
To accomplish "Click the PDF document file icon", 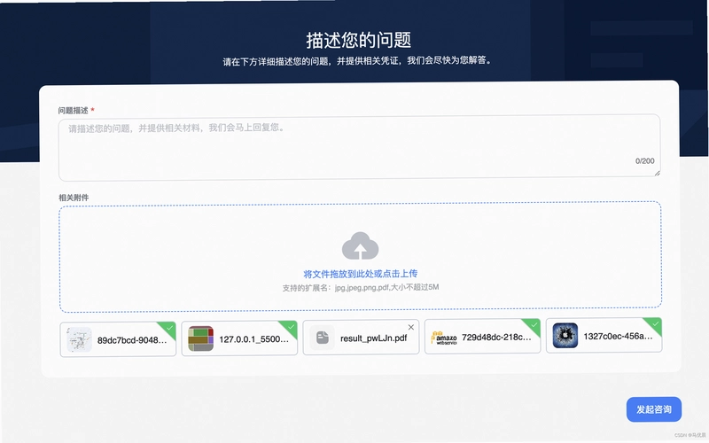I will click(323, 338).
